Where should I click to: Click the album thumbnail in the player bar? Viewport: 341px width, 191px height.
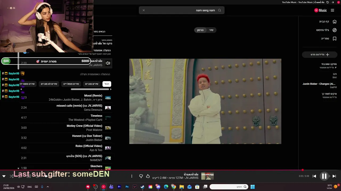tap(208, 176)
